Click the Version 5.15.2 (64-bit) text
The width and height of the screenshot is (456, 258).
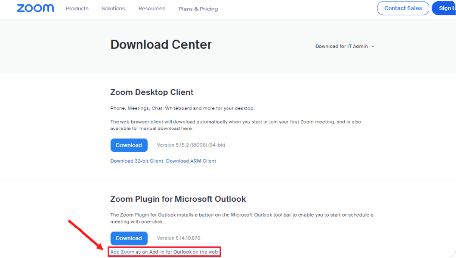pyautogui.click(x=191, y=145)
